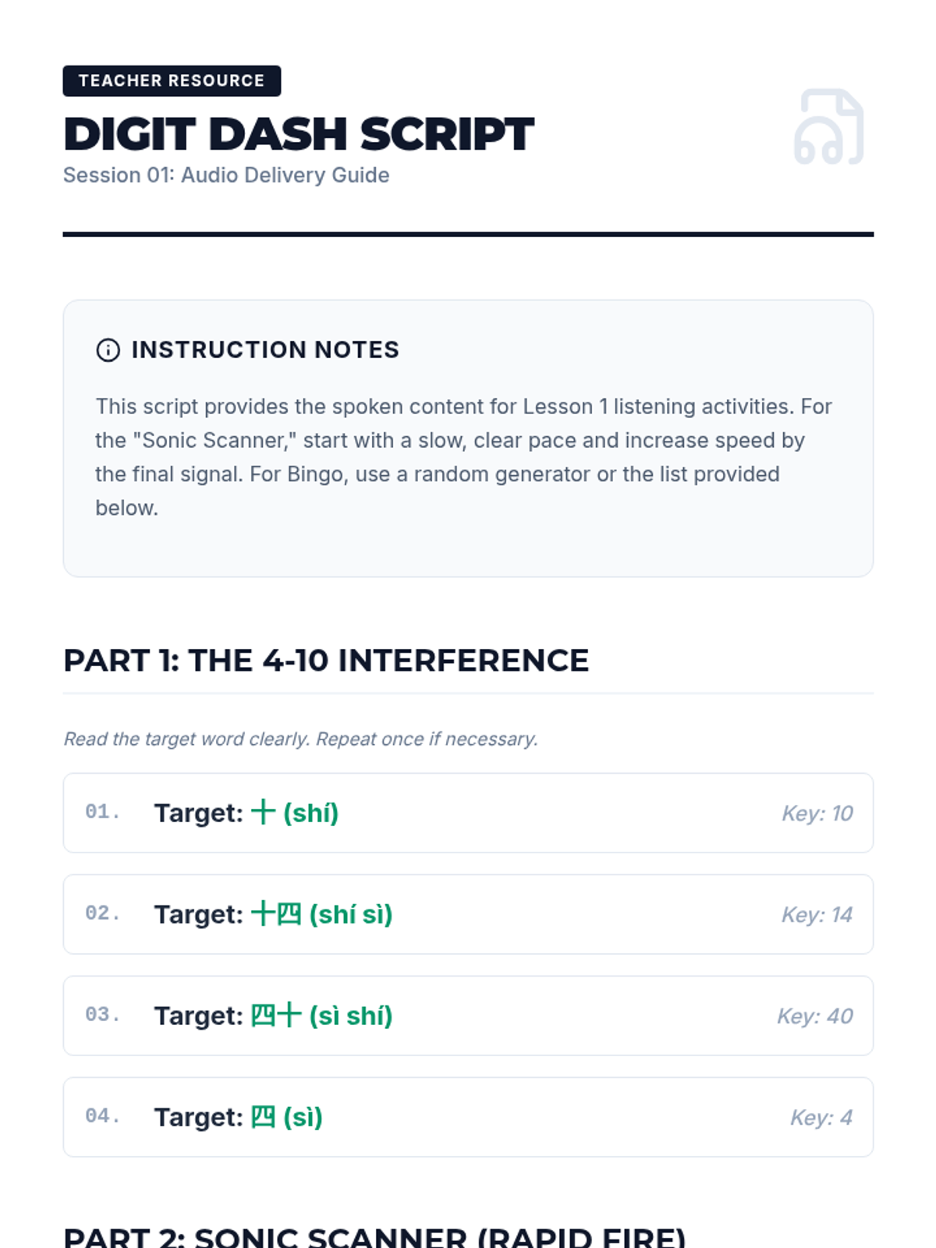Select the Part 2: Sonic Scanner heading

tap(374, 1236)
